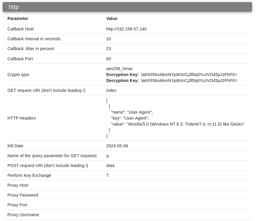The height and width of the screenshot is (221, 258).
Task: Click the POST request URI value data
Action: [110, 166]
